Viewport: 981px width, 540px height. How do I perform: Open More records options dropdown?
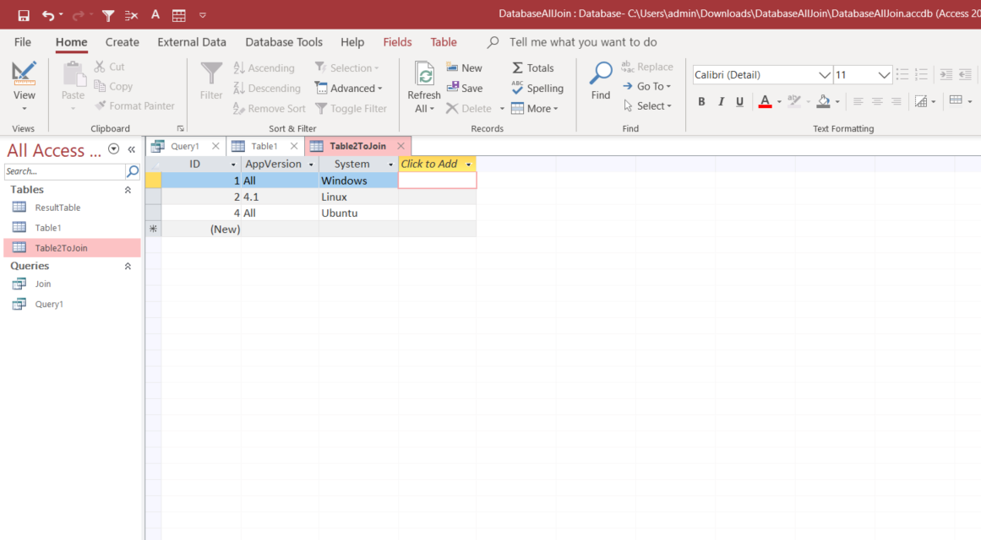point(534,108)
